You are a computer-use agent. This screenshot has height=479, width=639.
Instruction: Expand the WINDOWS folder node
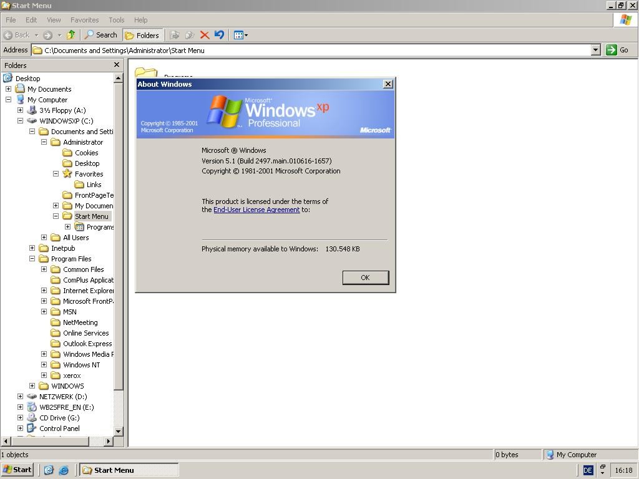tap(32, 385)
